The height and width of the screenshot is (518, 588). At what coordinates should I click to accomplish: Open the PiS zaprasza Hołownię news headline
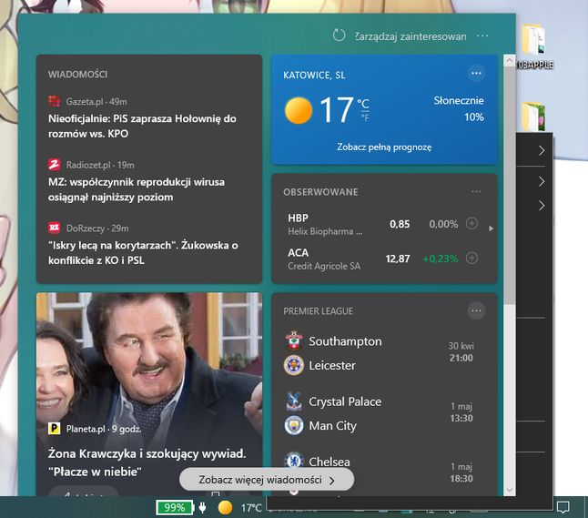click(x=142, y=126)
